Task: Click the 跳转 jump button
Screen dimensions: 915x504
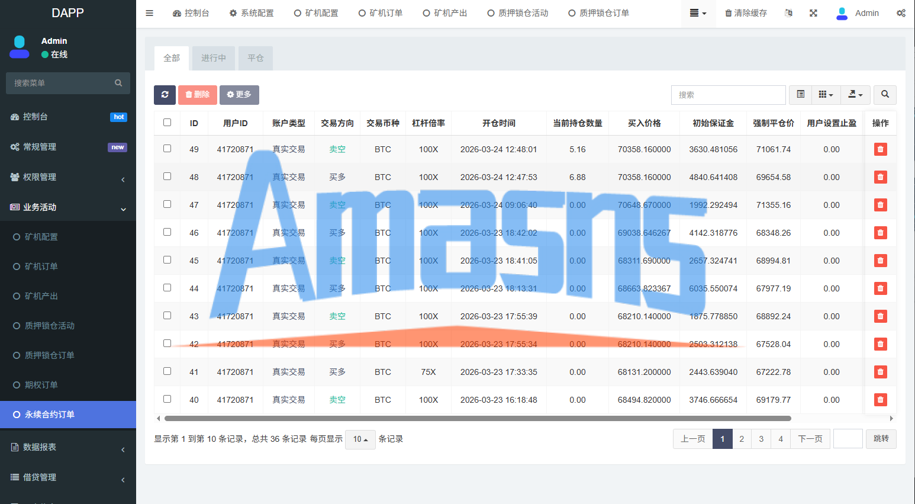Action: pos(881,439)
